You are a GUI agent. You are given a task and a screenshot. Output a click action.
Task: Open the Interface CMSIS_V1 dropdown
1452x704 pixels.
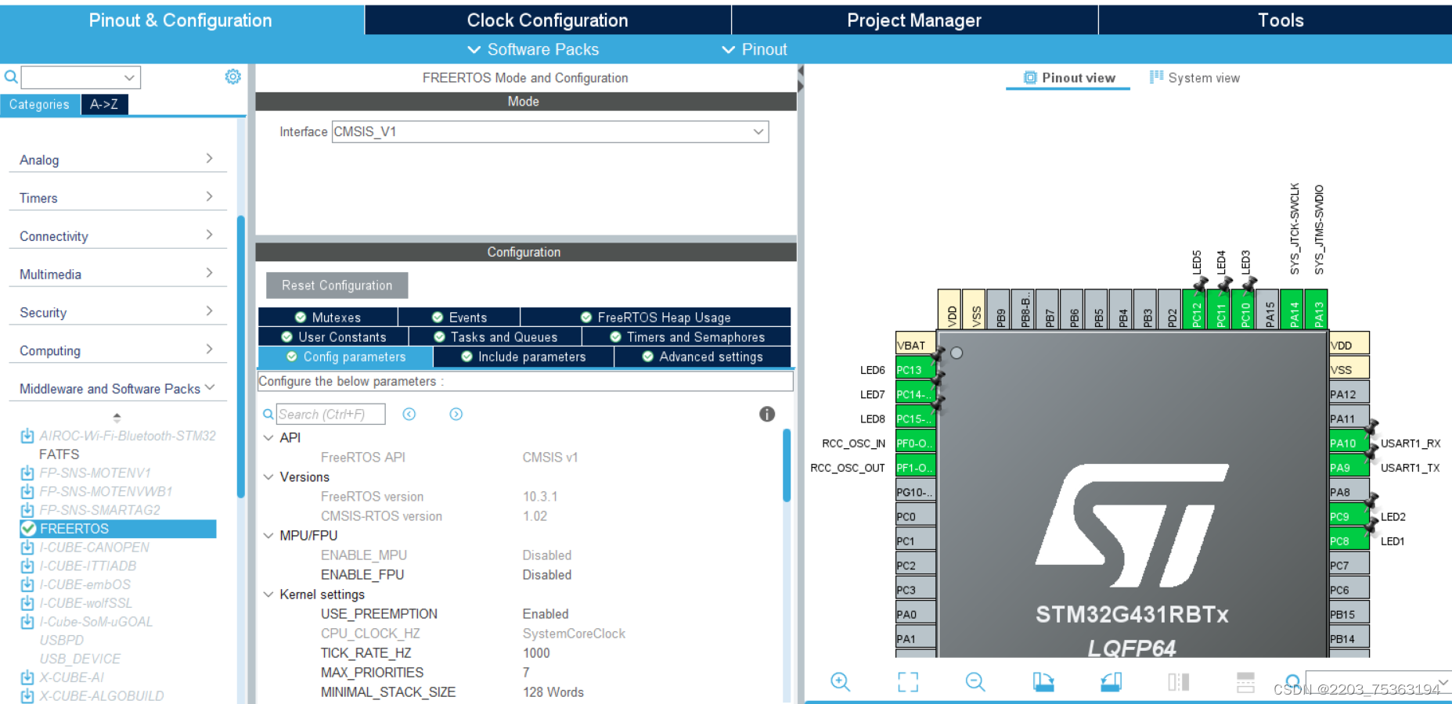pyautogui.click(x=550, y=131)
